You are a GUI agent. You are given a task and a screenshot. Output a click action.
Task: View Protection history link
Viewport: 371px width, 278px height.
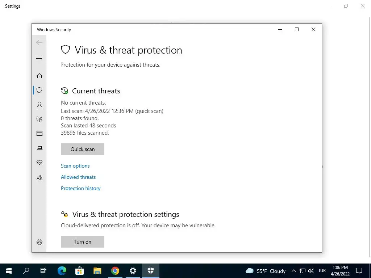(x=81, y=188)
